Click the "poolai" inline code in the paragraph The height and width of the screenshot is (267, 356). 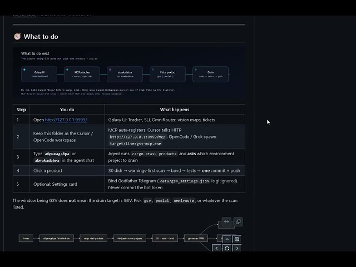click(162, 201)
